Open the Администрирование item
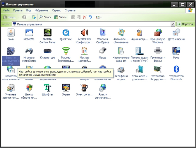196x148 pixels. pos(139,34)
